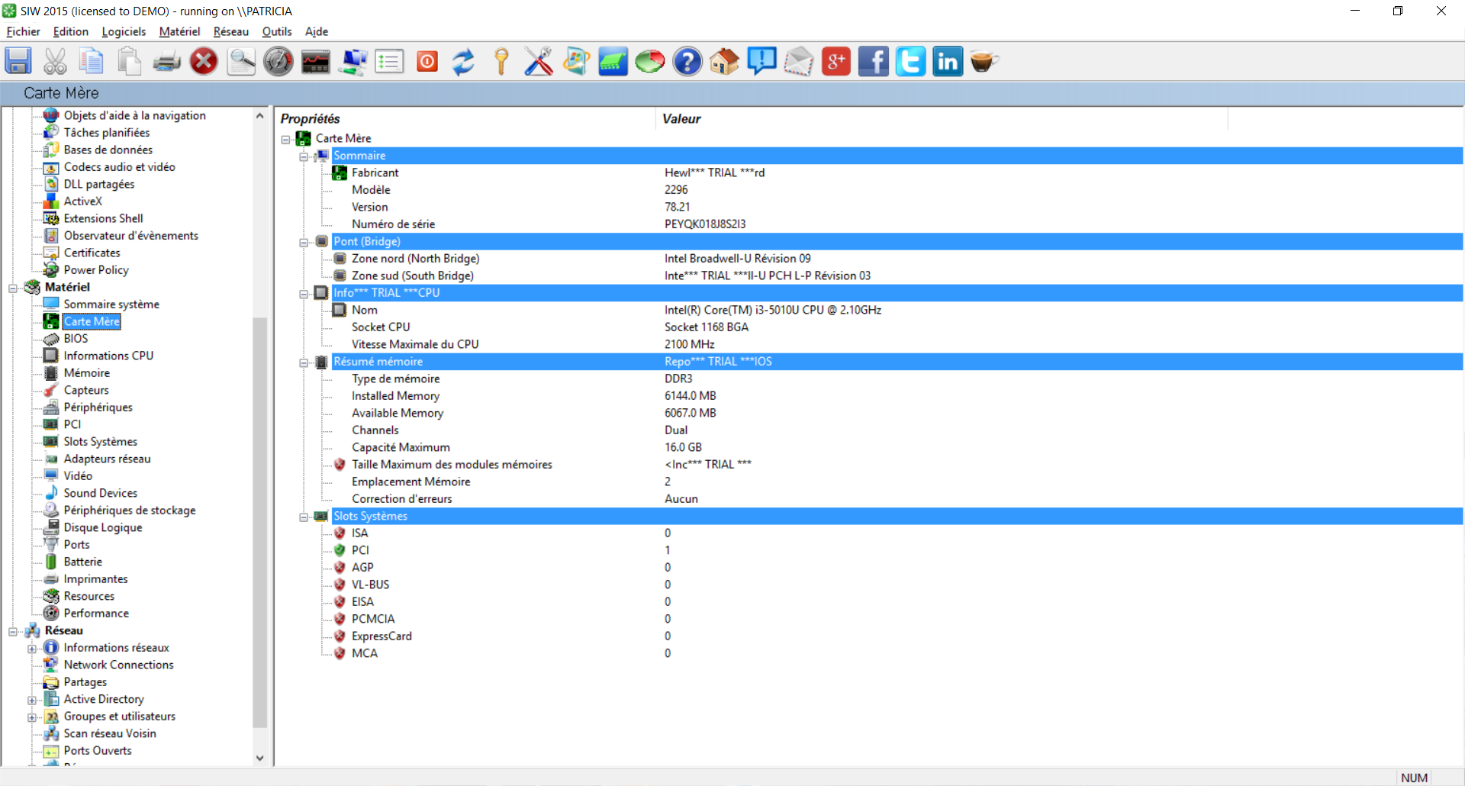Click the blue feedback speech bubble icon
The height and width of the screenshot is (786, 1465).
(x=761, y=61)
